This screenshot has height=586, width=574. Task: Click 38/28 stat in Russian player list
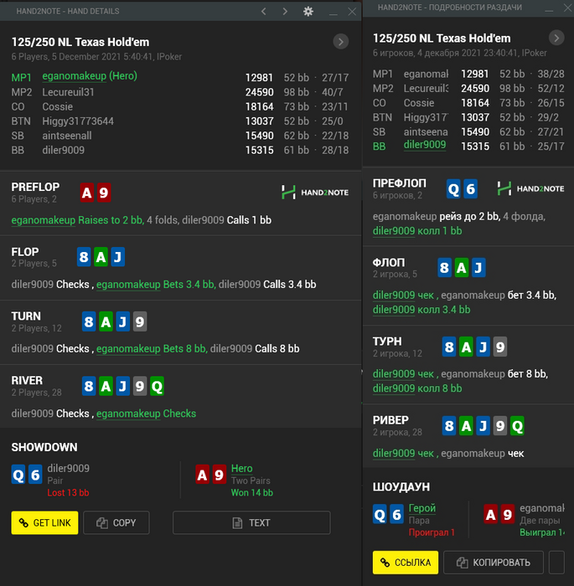click(551, 74)
